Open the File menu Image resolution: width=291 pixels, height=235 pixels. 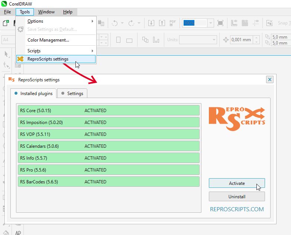pyautogui.click(x=7, y=12)
